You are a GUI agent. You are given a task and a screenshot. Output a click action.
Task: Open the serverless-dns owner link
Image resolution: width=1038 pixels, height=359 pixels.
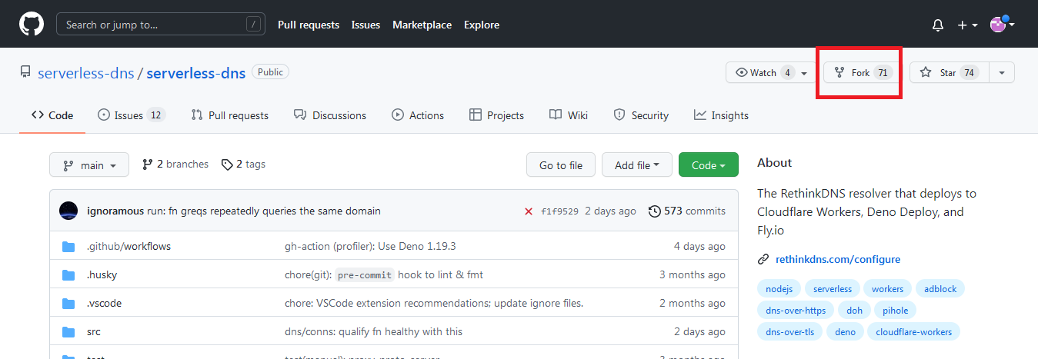click(x=86, y=73)
